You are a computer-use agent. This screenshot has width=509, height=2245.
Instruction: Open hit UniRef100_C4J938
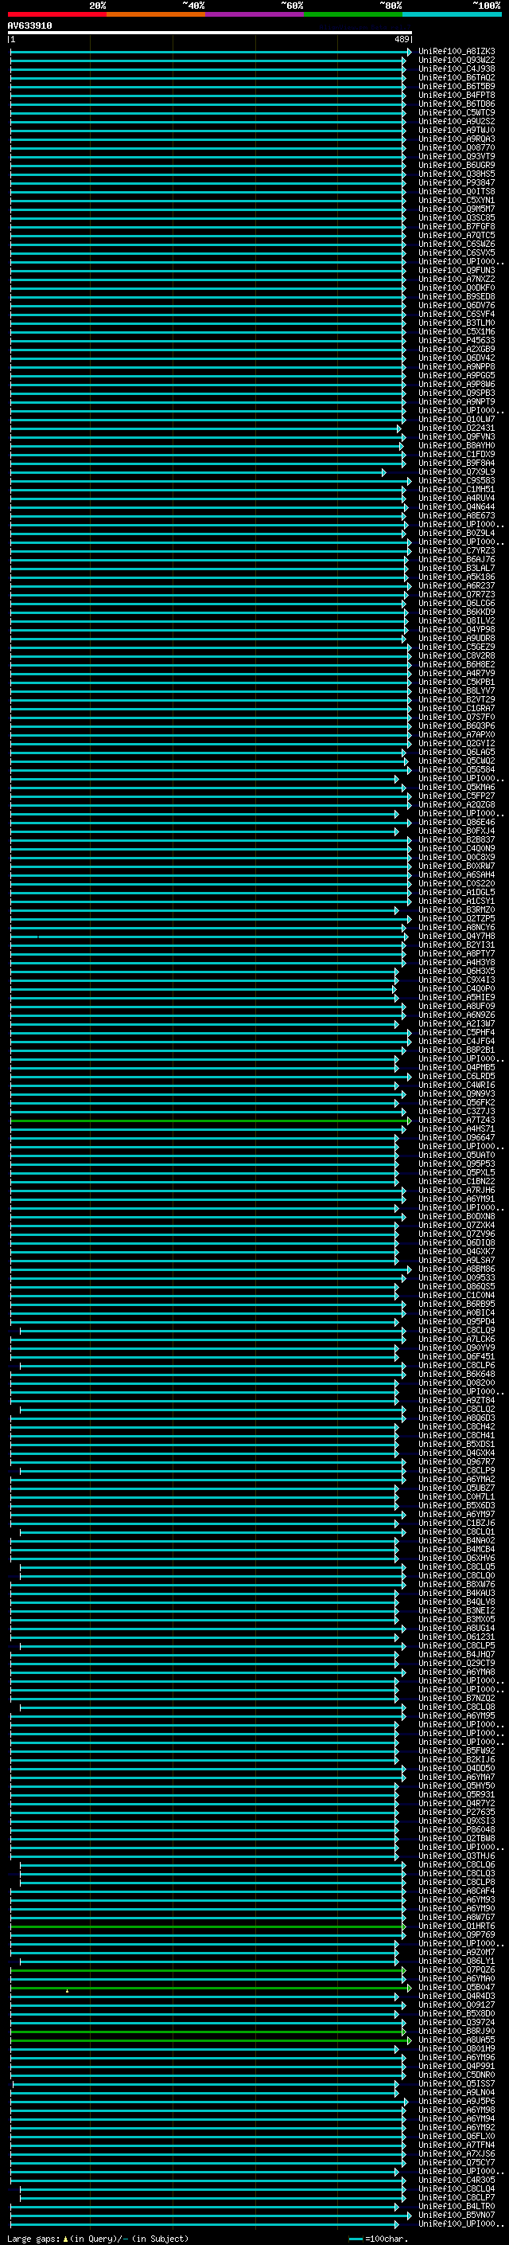pos(457,68)
